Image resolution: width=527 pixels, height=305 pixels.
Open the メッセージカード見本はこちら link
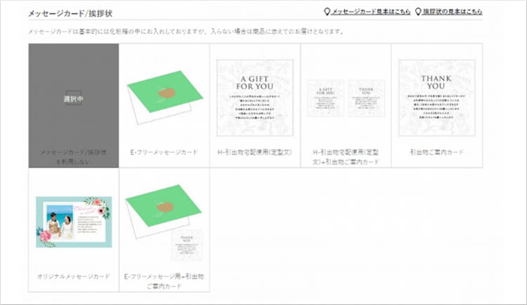tap(370, 12)
